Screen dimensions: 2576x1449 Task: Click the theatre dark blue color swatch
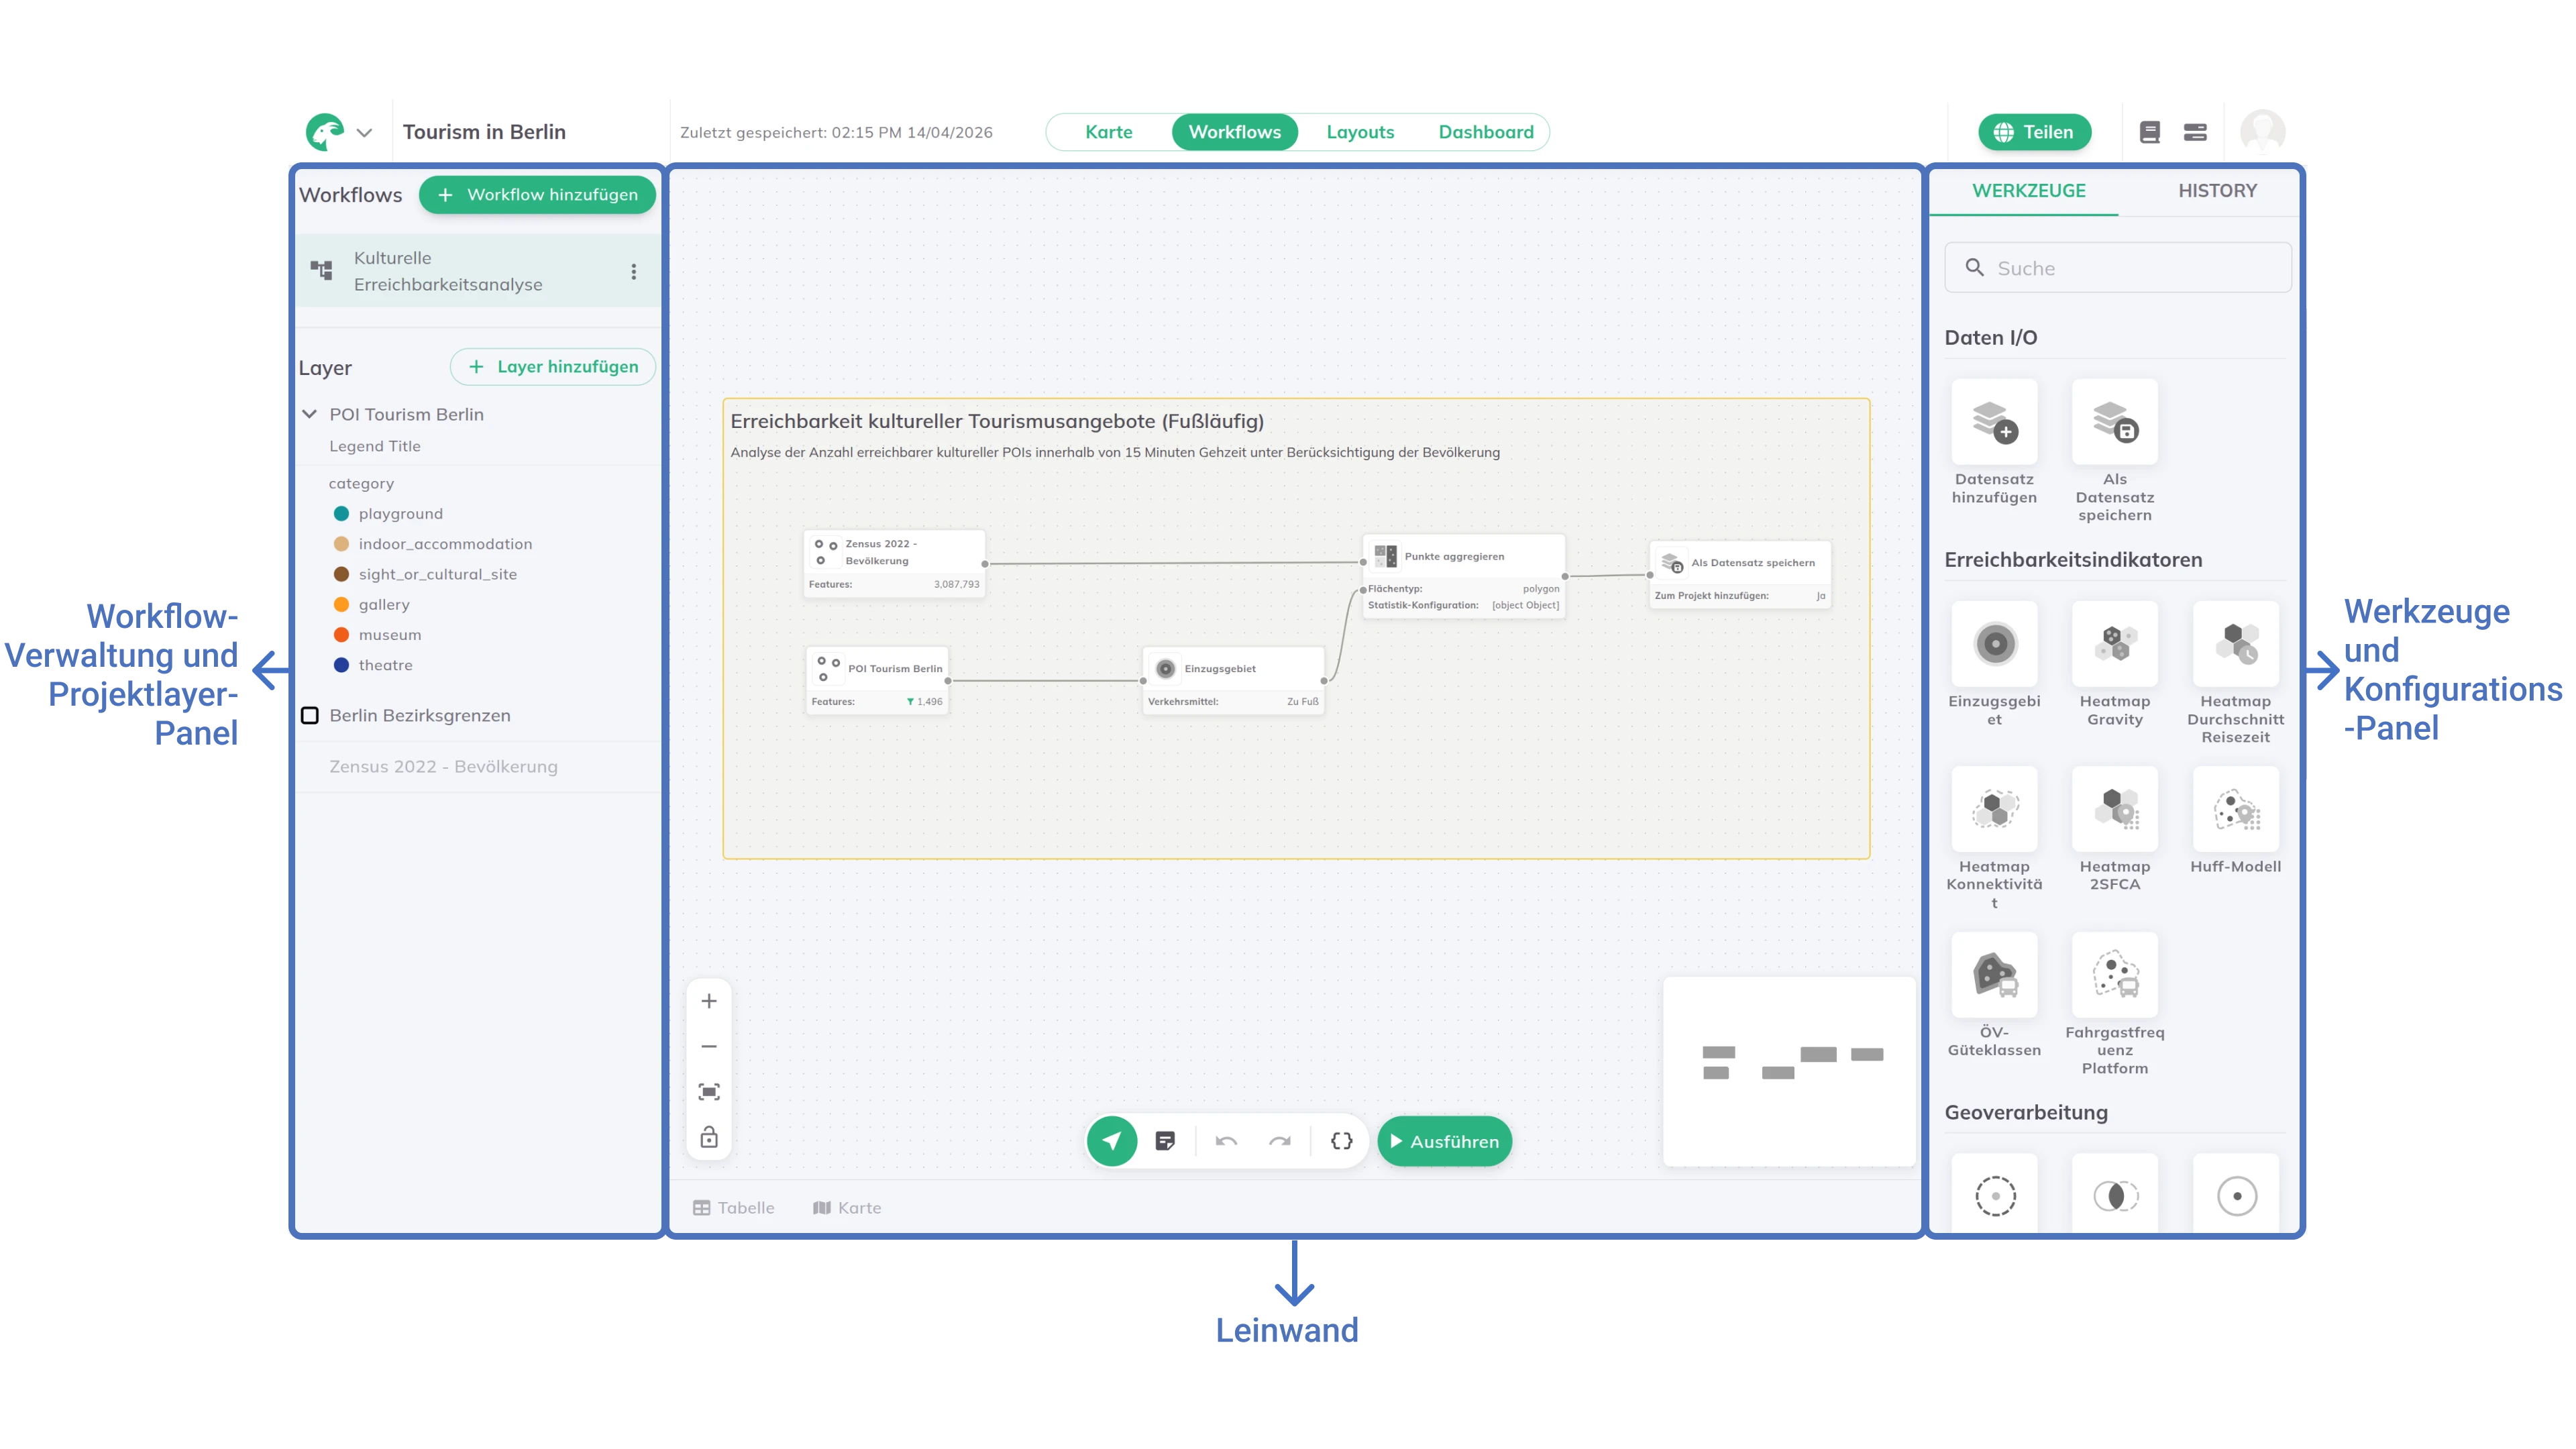341,665
